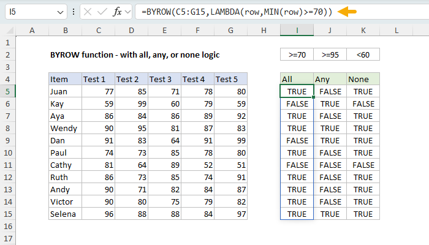This screenshot has width=429, height=245.
Task: Click the 'Any' header cell
Action: click(x=330, y=79)
